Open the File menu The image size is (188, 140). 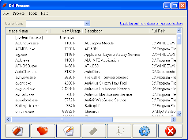(x=6, y=13)
